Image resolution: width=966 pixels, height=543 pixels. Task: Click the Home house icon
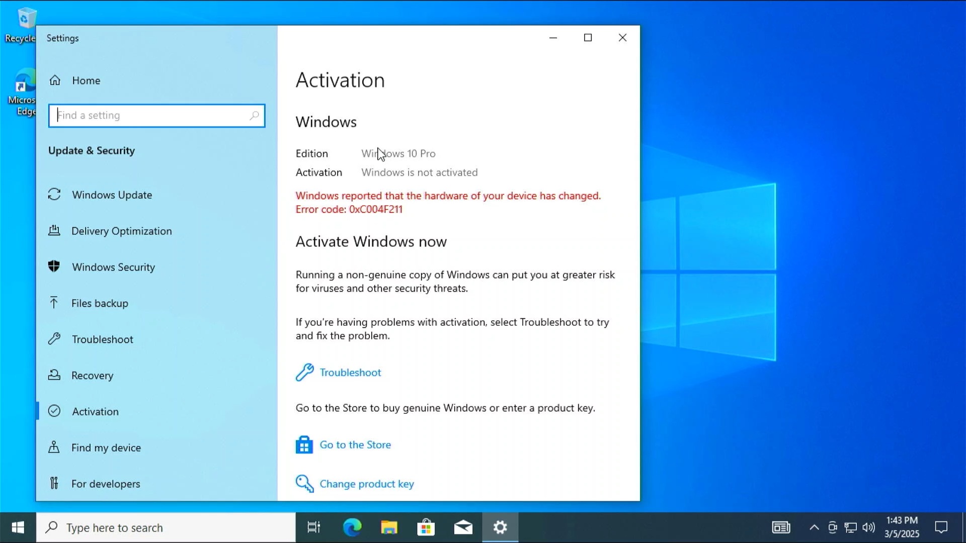coord(55,80)
